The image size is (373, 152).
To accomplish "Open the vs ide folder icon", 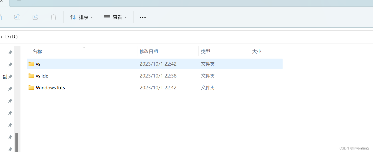I will click(31, 76).
